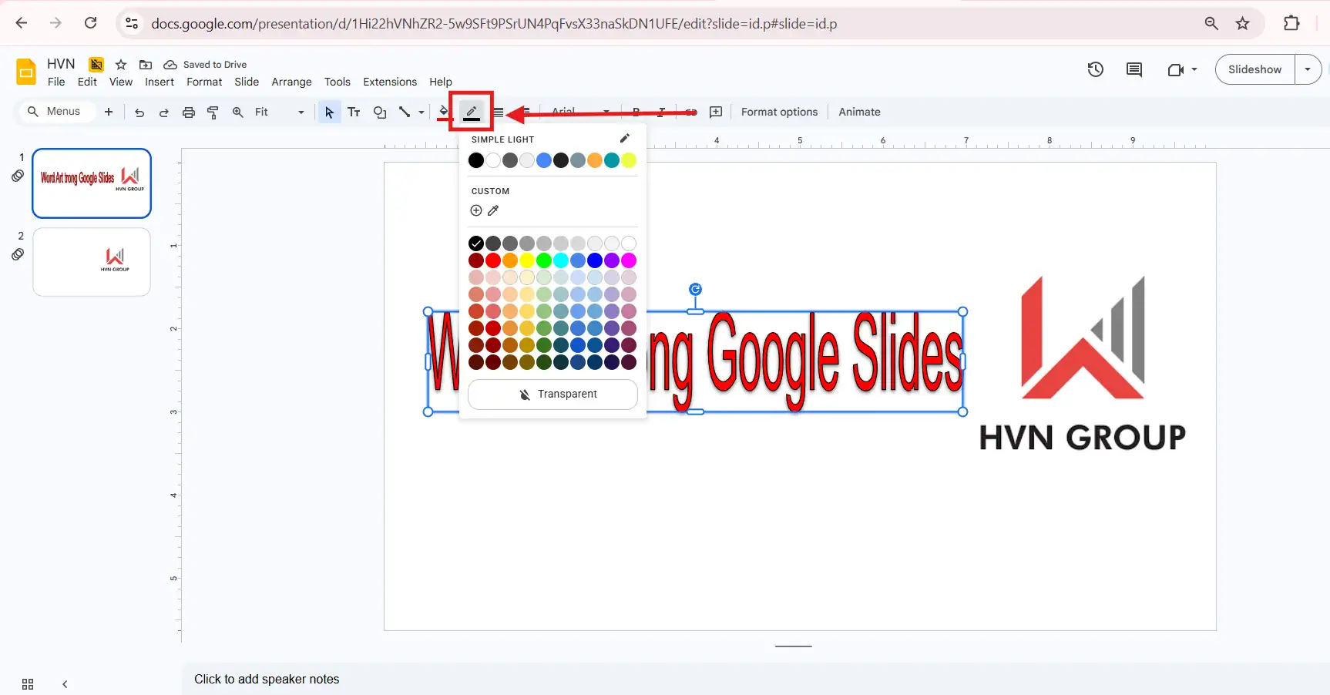Image resolution: width=1330 pixels, height=695 pixels.
Task: Start the Slideshow
Action: [x=1254, y=69]
